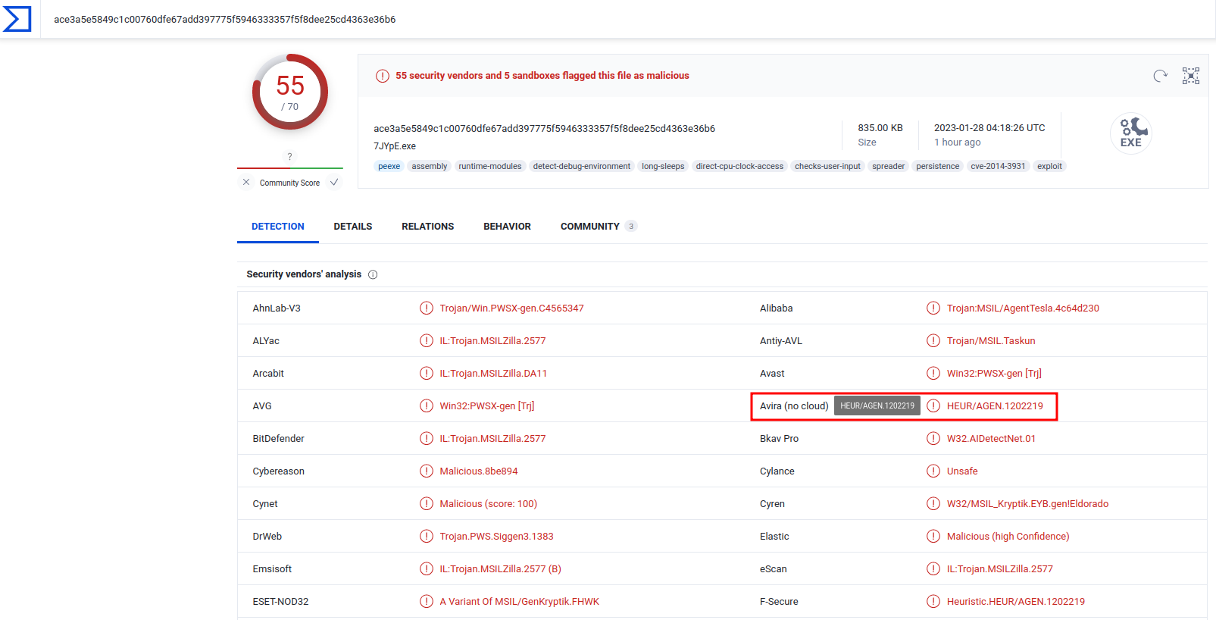The width and height of the screenshot is (1216, 620).
Task: Open the RELATIONS tab
Action: pos(428,226)
